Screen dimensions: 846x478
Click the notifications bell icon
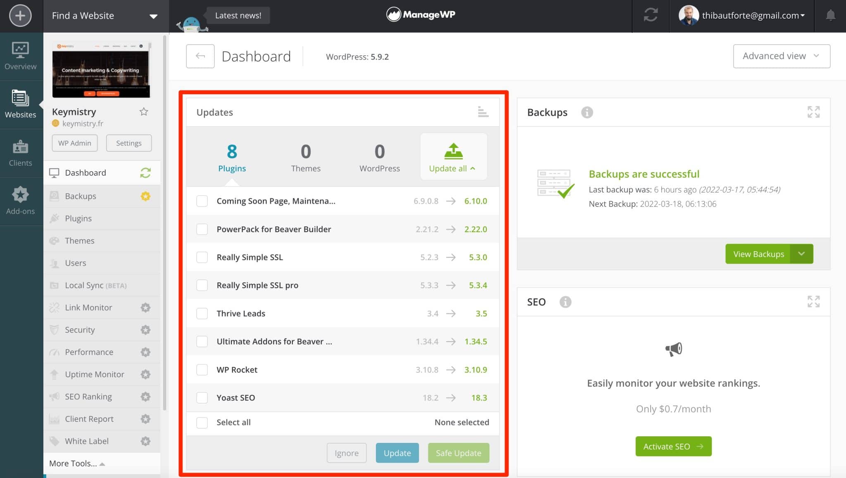tap(831, 15)
